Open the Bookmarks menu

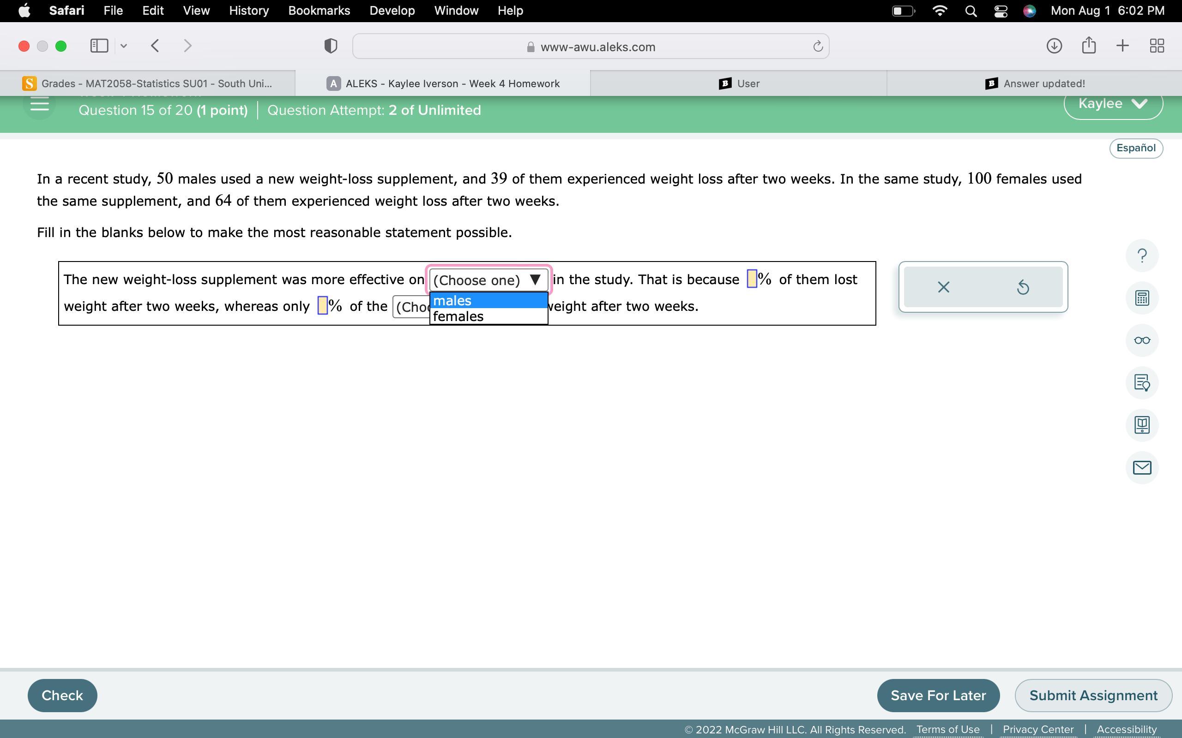coord(319,11)
